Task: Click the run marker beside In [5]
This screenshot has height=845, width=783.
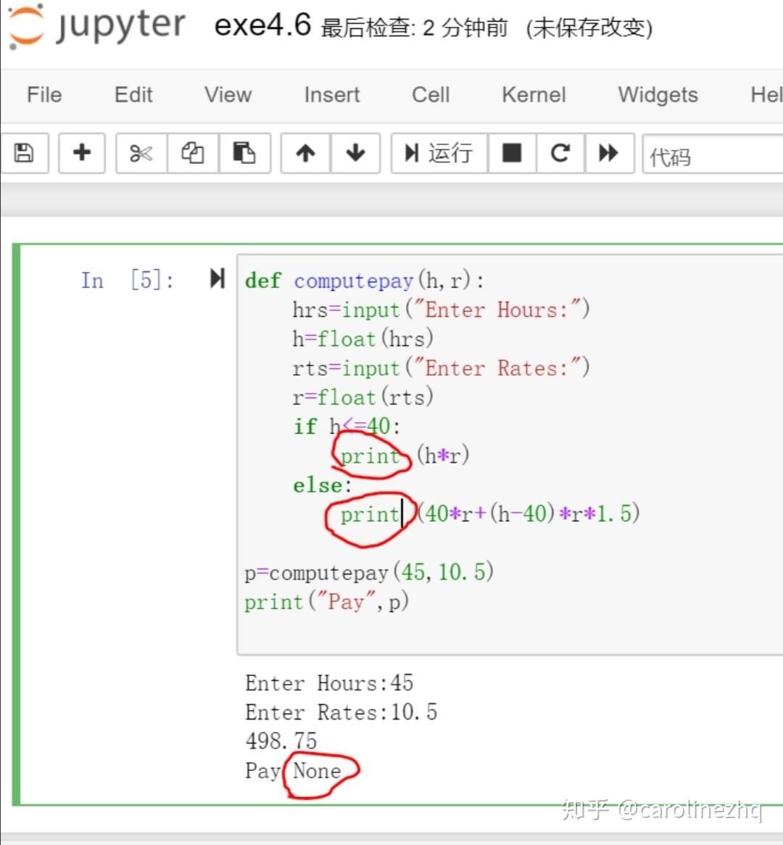Action: pyautogui.click(x=216, y=279)
